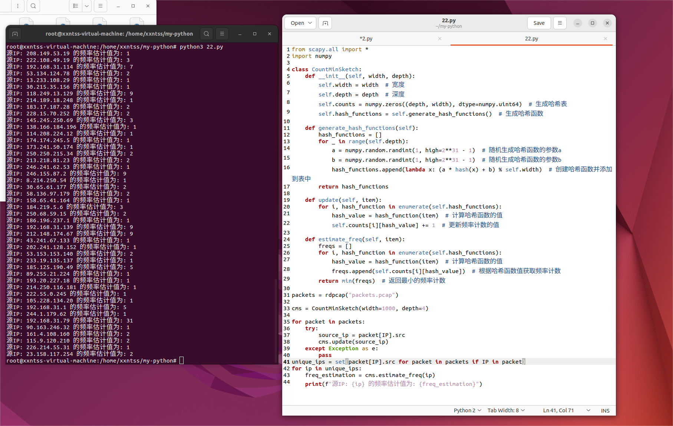
Task: Click the 'source_ip = packet[IP].src' line
Action: tap(362, 335)
